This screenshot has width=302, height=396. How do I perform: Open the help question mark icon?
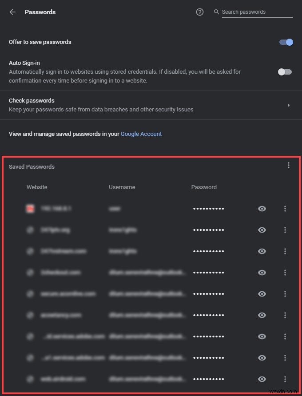coord(200,12)
